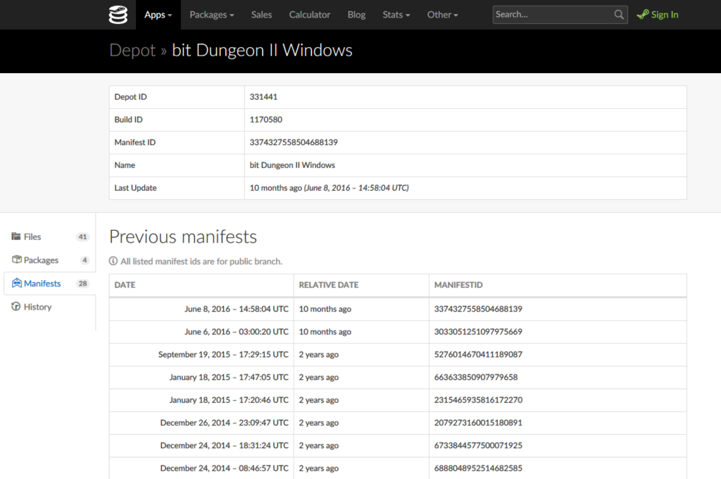Open the Packages dropdown in navbar

[212, 15]
